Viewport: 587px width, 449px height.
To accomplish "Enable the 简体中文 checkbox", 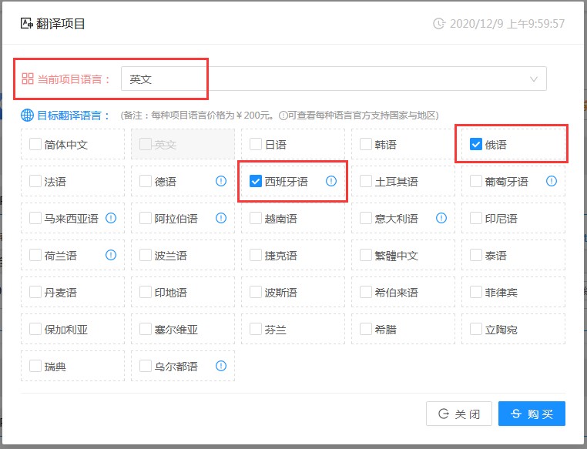I will (x=35, y=145).
